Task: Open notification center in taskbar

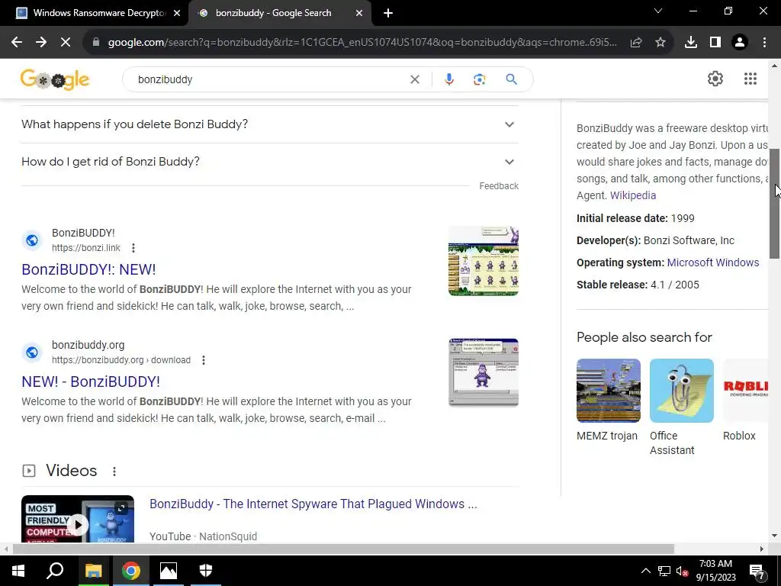Action: pyautogui.click(x=757, y=572)
